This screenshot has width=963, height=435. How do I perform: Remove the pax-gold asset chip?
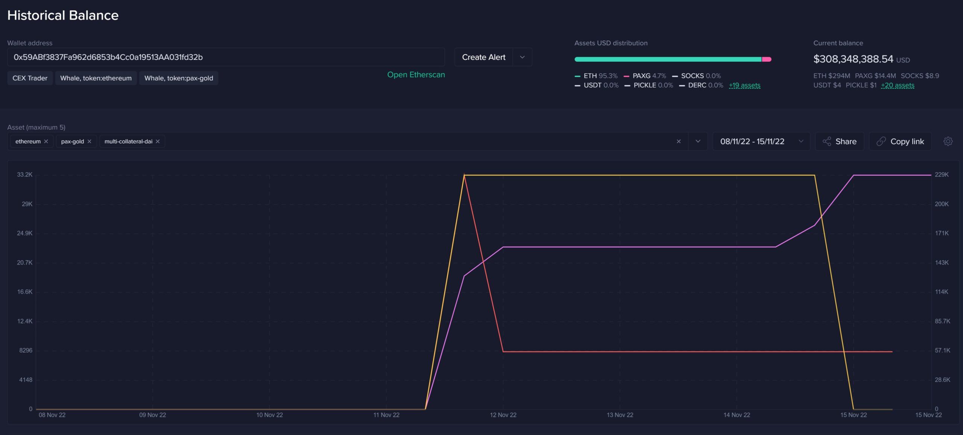[89, 141]
